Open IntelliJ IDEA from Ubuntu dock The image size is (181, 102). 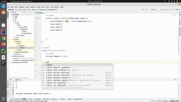coord(3,31)
